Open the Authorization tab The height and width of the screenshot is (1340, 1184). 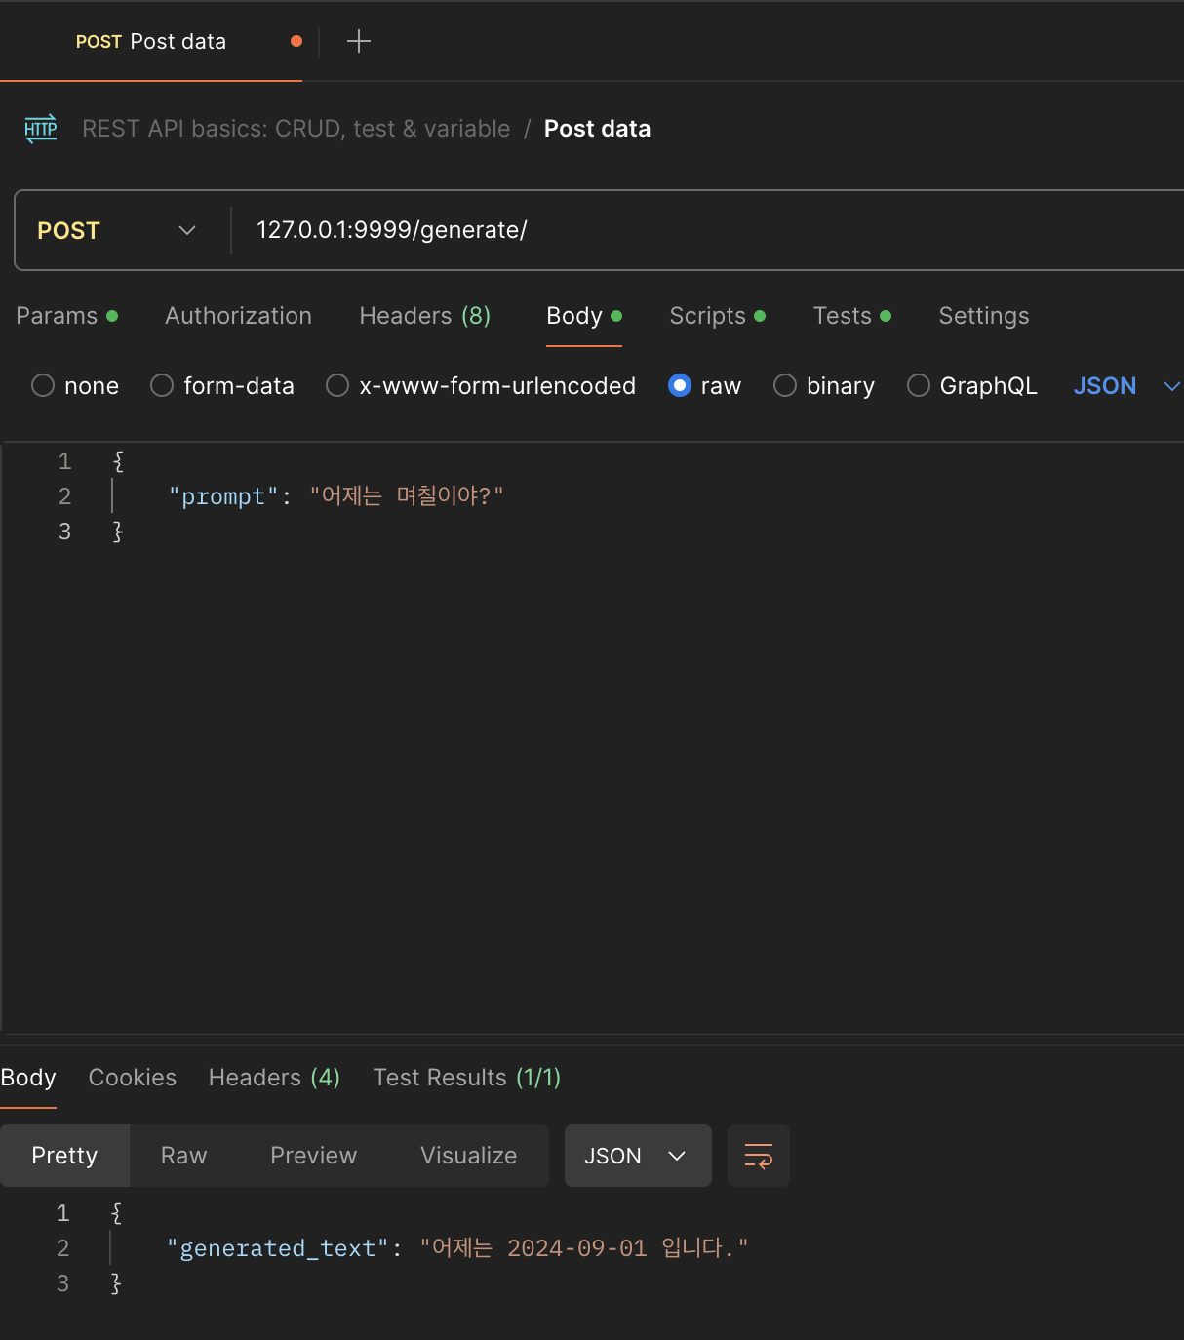pyautogui.click(x=238, y=316)
